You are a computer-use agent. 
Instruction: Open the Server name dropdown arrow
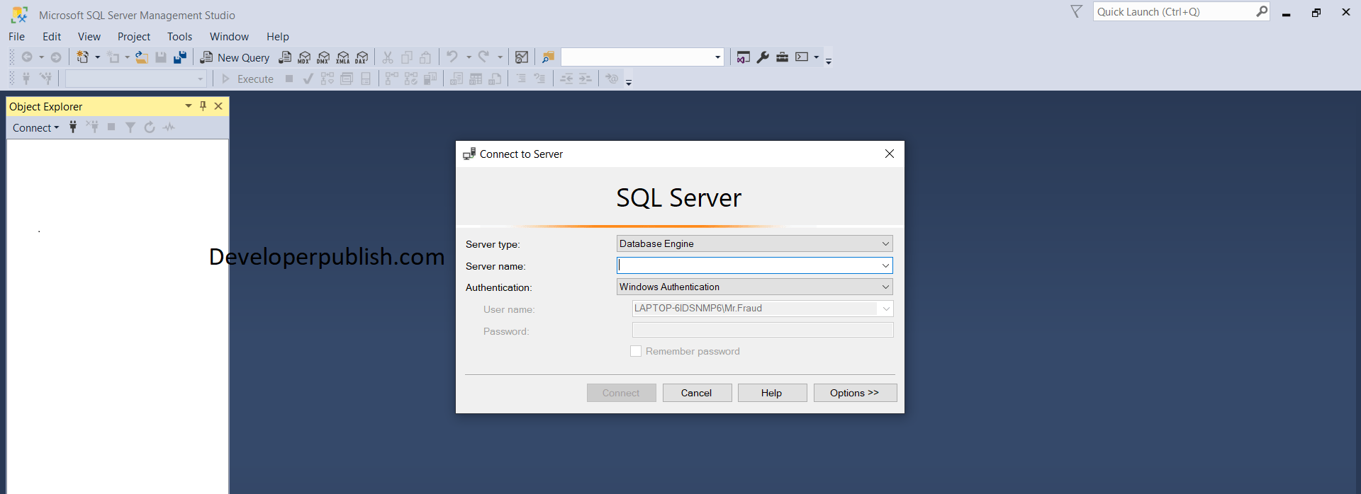pos(885,265)
